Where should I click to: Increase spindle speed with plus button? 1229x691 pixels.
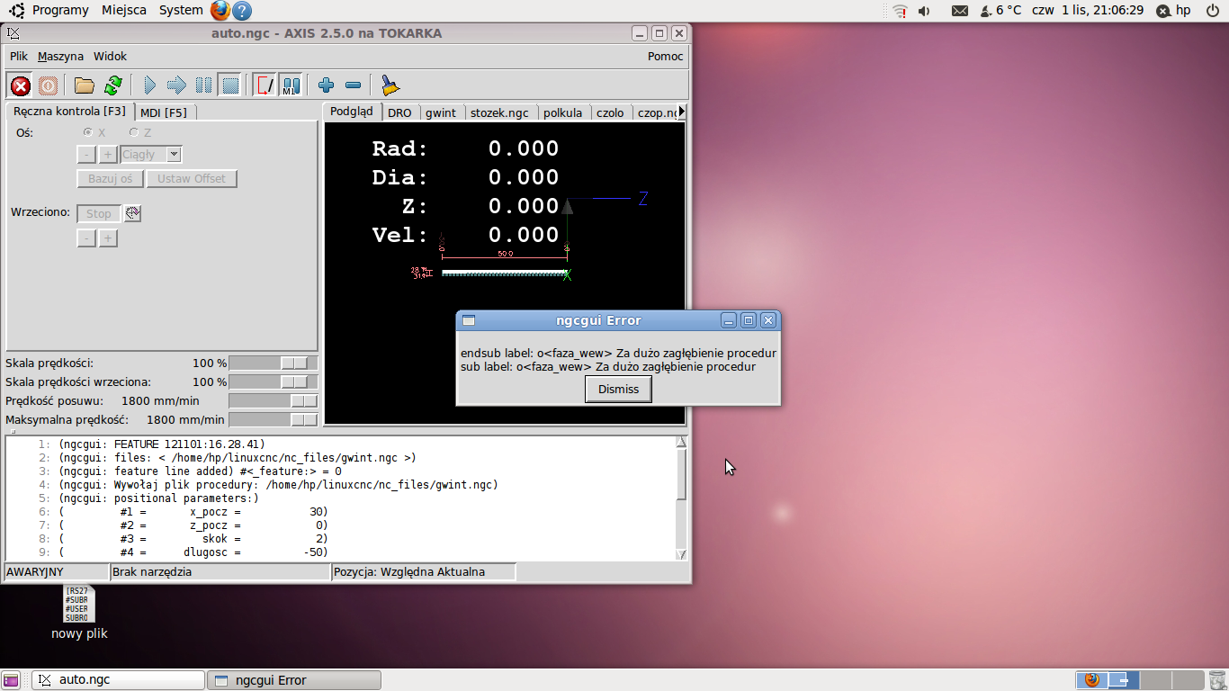pos(107,238)
